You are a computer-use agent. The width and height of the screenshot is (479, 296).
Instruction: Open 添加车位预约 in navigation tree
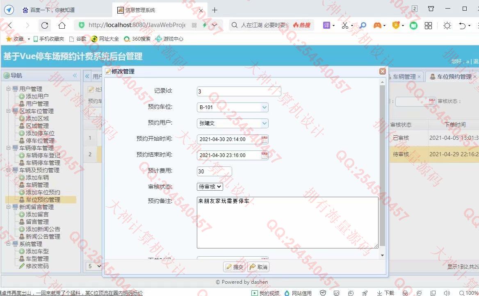click(x=43, y=192)
